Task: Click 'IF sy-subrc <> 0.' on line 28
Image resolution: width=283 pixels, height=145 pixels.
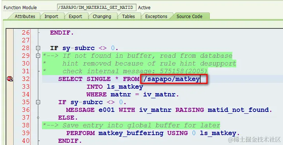Action: pyautogui.click(x=84, y=48)
